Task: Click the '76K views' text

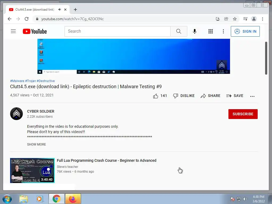Action: (x=64, y=172)
